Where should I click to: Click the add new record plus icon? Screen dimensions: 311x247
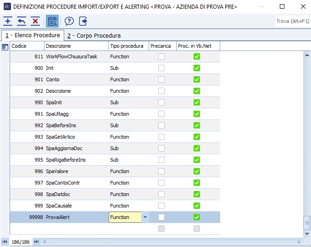click(x=8, y=21)
